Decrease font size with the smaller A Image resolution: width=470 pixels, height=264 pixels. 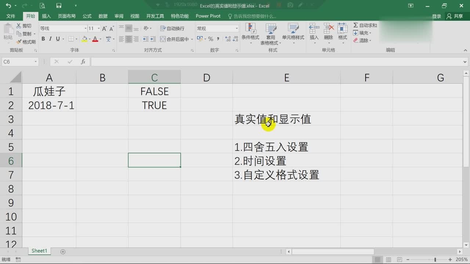pyautogui.click(x=111, y=28)
